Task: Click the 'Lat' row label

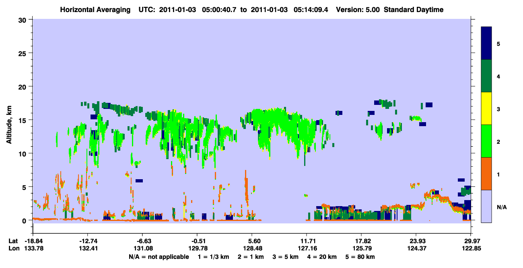Action: tap(13, 241)
